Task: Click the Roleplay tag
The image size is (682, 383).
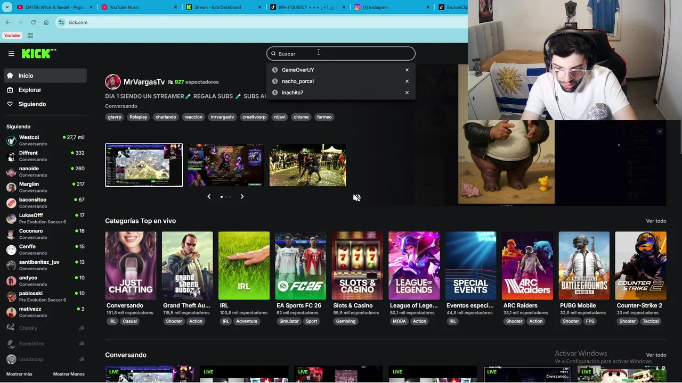Action: click(x=139, y=117)
